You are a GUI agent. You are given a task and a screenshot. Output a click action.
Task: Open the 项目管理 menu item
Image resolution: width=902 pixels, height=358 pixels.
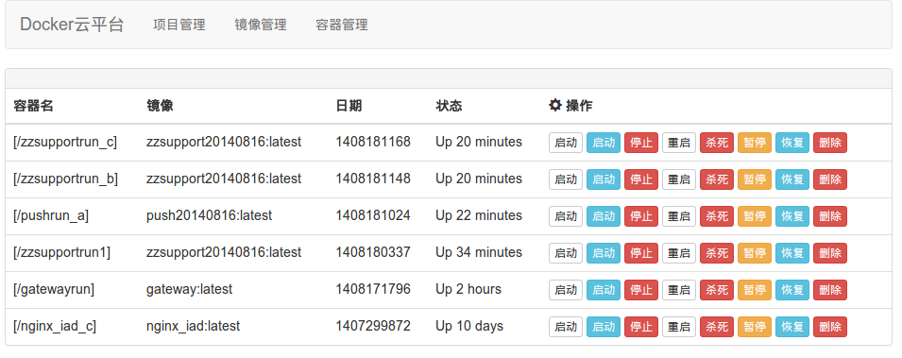(x=179, y=25)
